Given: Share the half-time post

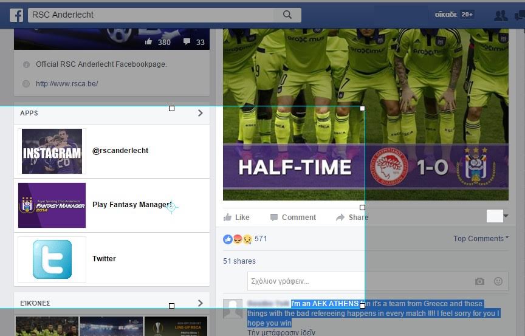Looking at the screenshot, I should click(352, 217).
